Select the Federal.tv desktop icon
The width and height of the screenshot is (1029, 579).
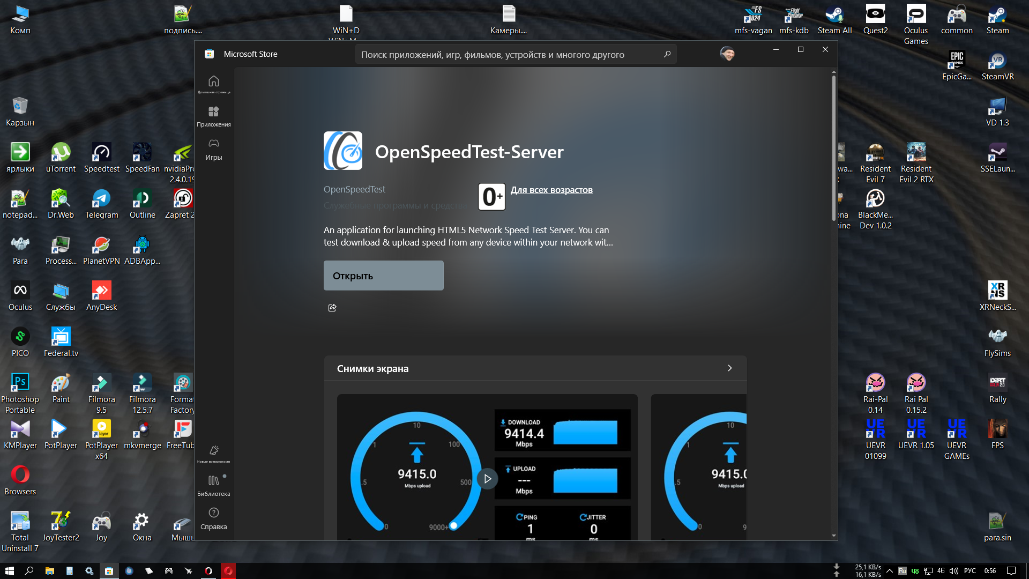click(61, 343)
